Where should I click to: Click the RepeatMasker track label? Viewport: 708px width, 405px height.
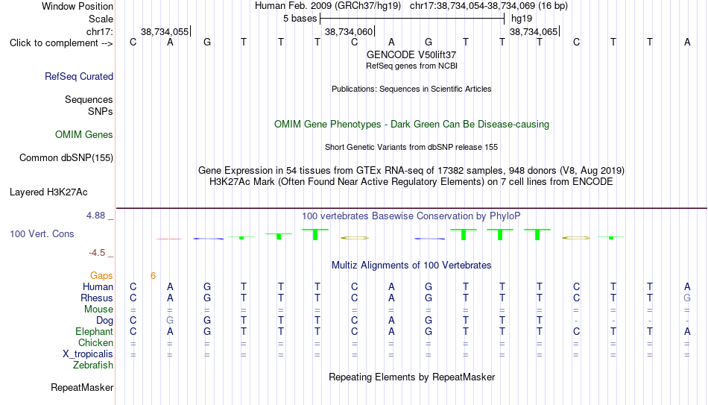click(82, 387)
